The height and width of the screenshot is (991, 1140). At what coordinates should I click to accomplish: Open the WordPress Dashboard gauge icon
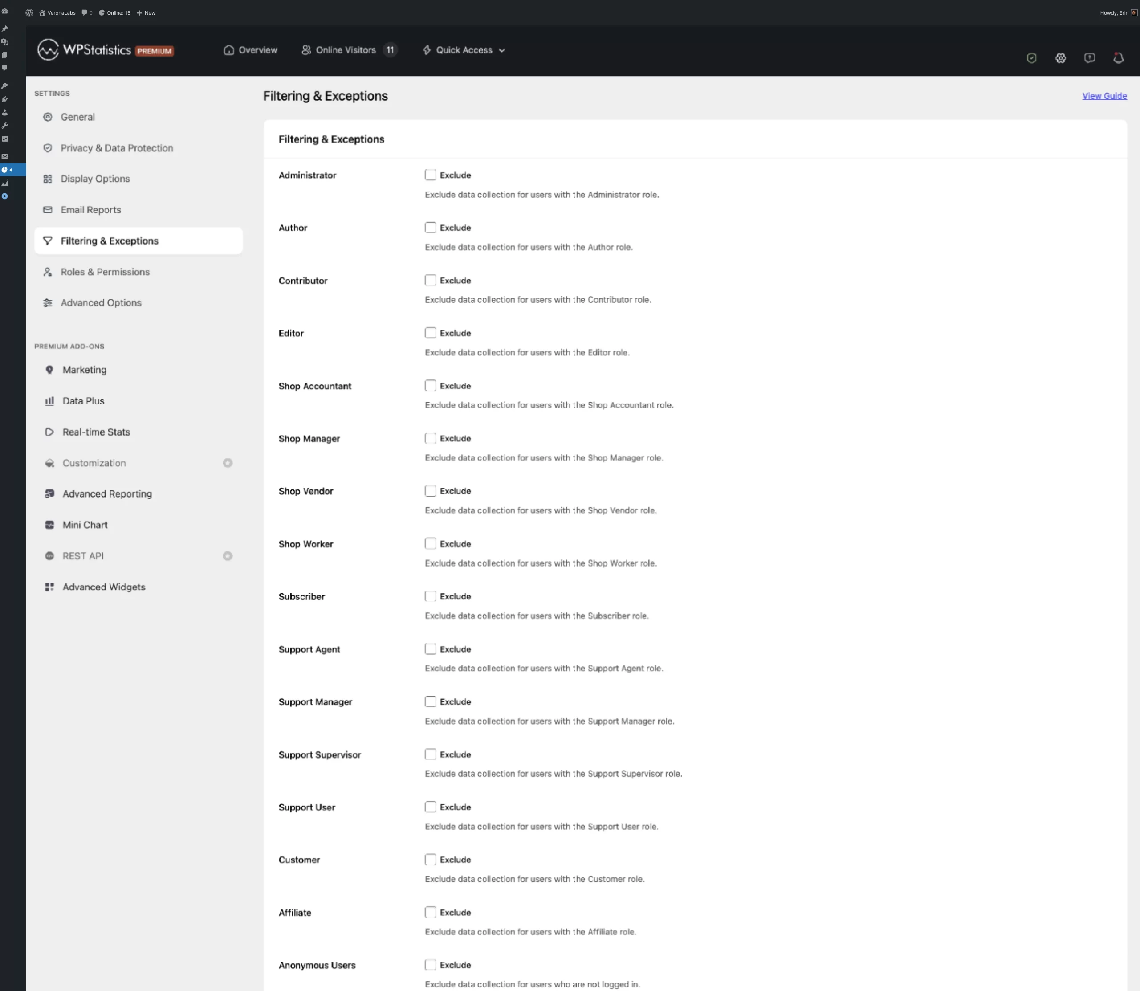click(4, 11)
